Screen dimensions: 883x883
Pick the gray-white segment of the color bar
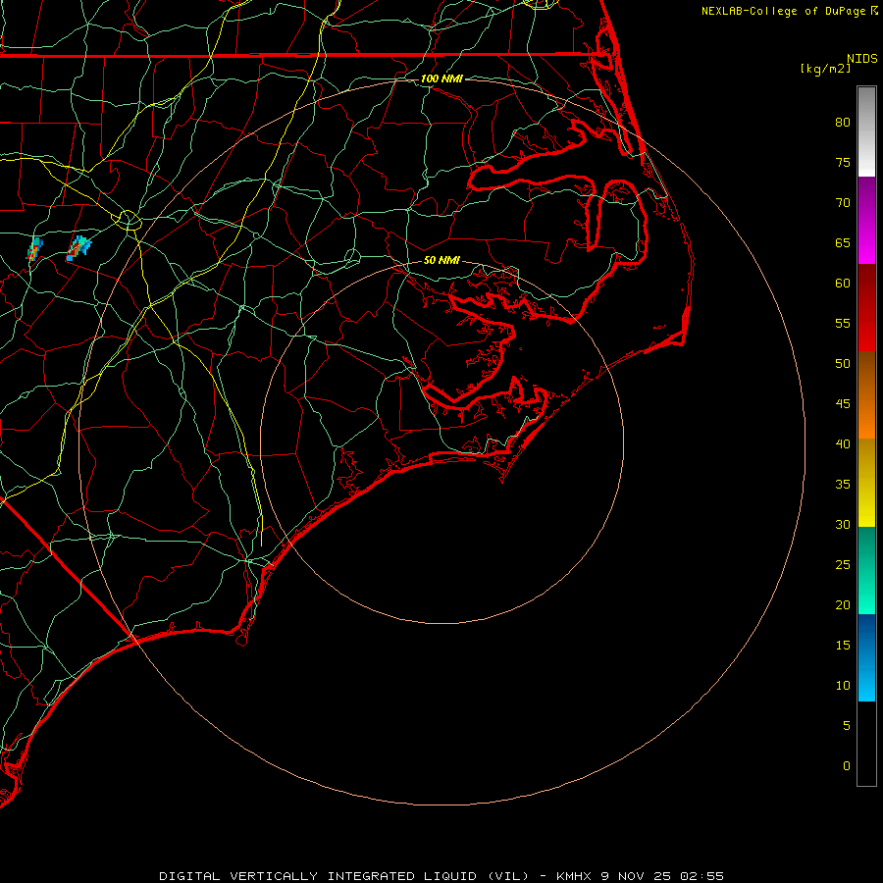(866, 131)
